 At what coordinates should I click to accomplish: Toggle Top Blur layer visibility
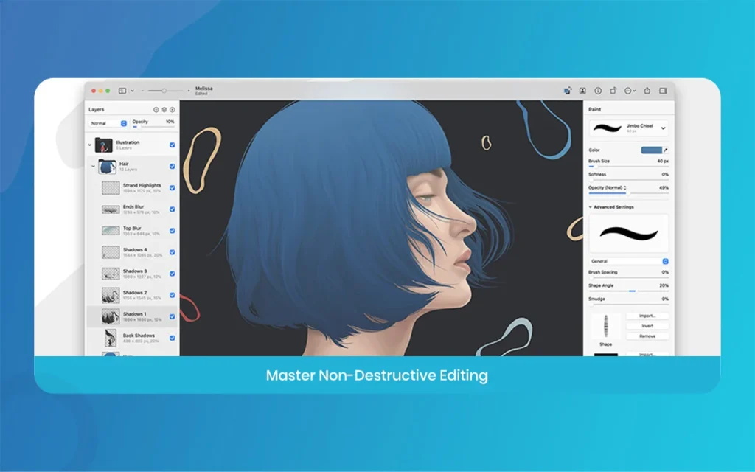173,231
